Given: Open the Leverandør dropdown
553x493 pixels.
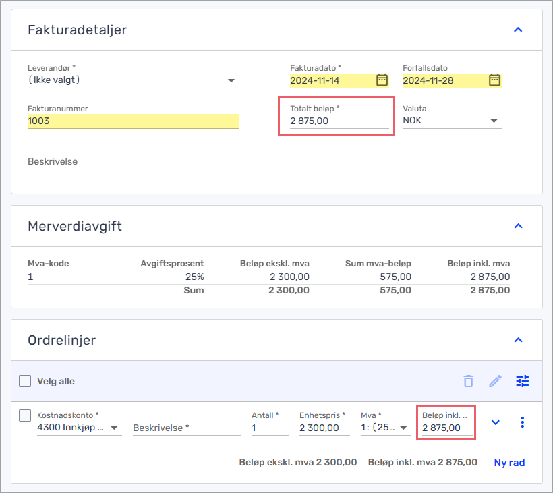Looking at the screenshot, I should [x=231, y=81].
